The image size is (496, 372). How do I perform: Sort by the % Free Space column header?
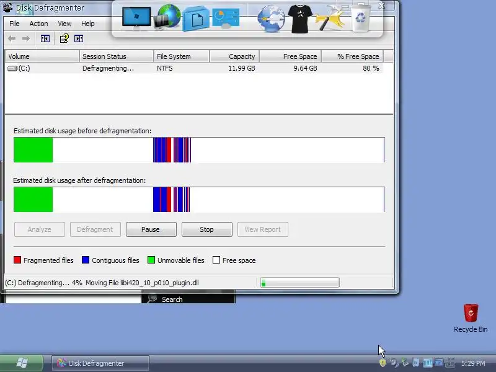[352, 56]
